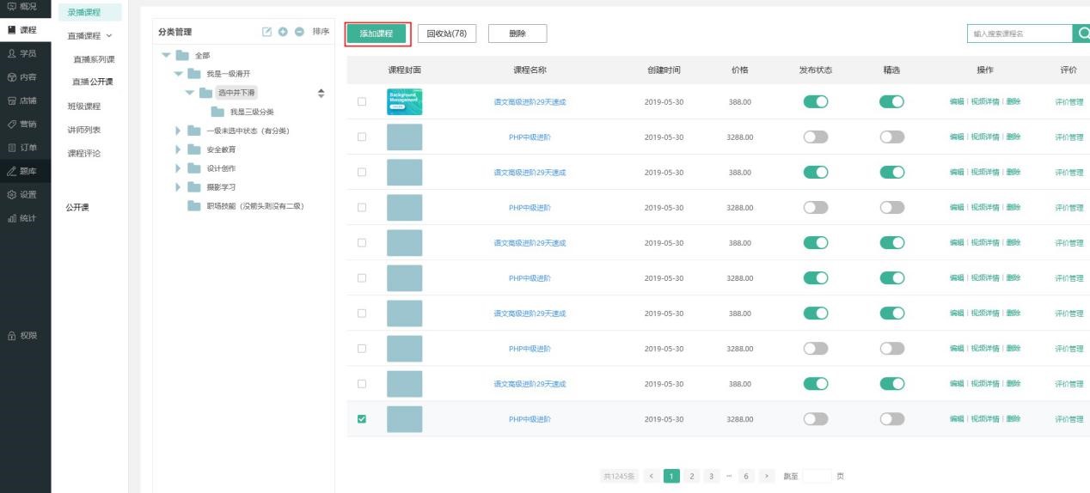Viewport: 1090px width, 493px height.
Task: Uncheck the checked checkbox in last row
Action: [x=362, y=419]
